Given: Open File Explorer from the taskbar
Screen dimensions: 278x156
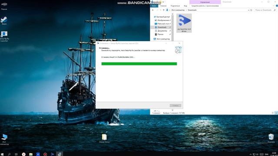Looking at the screenshot, I should pyautogui.click(x=31, y=154).
